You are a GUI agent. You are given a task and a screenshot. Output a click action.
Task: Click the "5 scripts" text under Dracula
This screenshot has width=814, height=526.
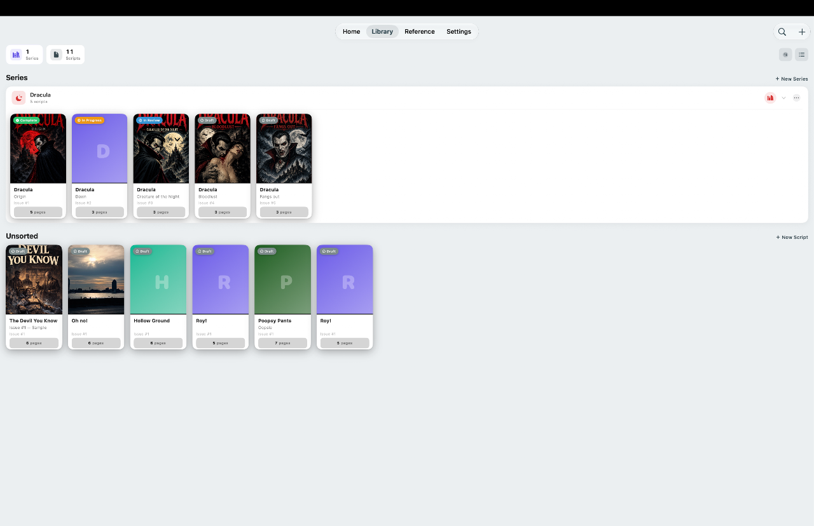pos(39,102)
